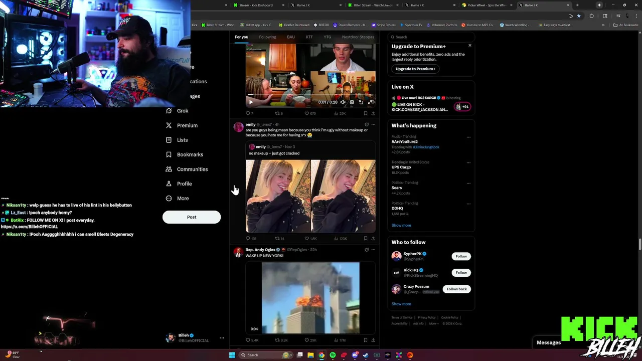Dismiss the Upgrade to Premium+ card

point(469,46)
